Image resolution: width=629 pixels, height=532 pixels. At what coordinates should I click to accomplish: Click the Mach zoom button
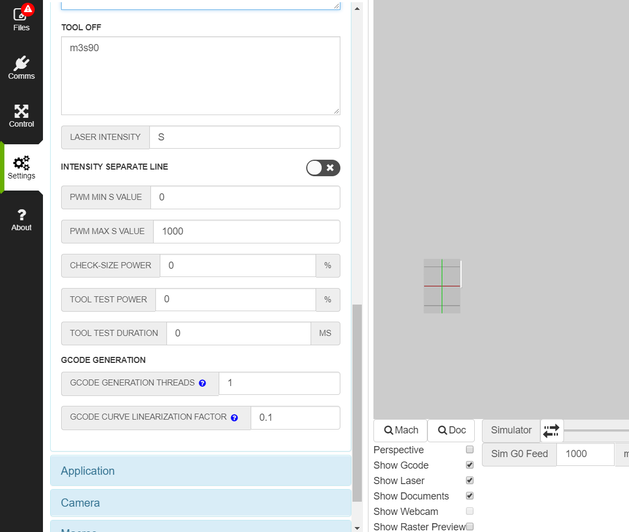(x=400, y=431)
